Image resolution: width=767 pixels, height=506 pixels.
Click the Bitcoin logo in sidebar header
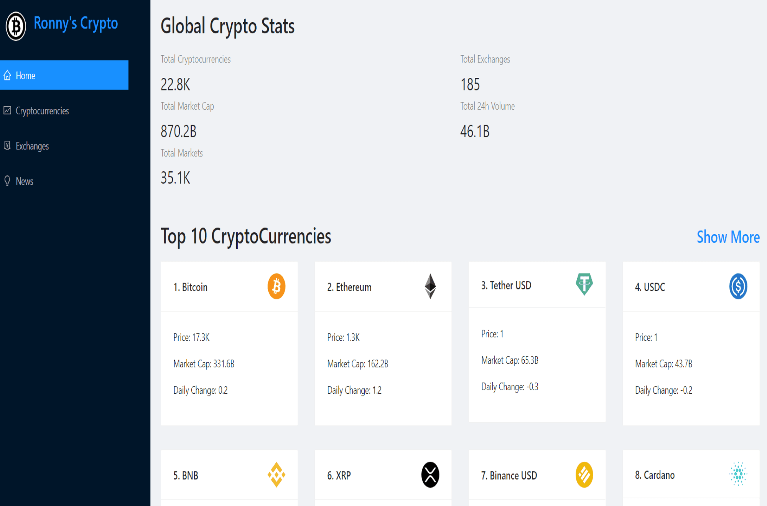pyautogui.click(x=16, y=26)
